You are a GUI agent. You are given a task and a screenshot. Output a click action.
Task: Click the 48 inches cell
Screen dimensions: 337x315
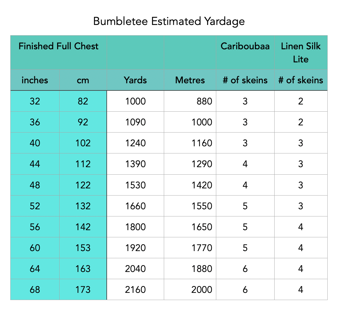tap(35, 185)
